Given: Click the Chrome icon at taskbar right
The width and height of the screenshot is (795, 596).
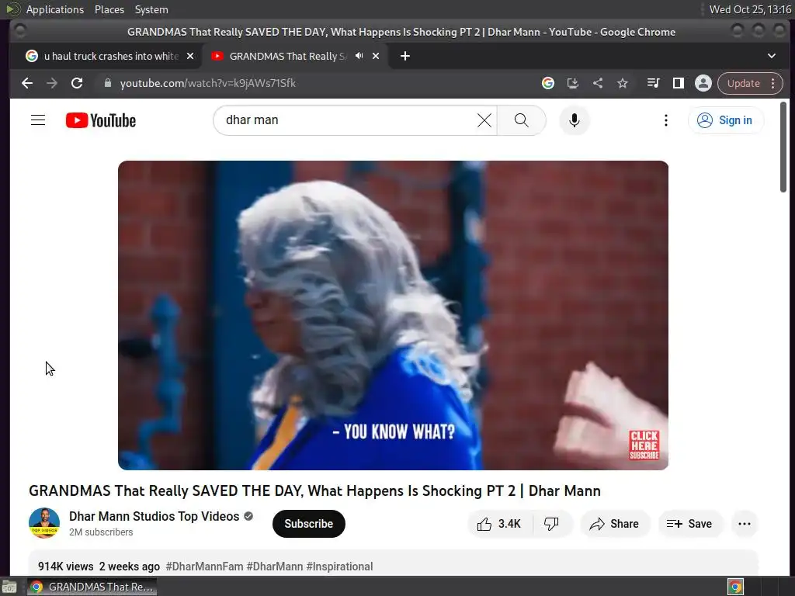Looking at the screenshot, I should click(x=735, y=587).
